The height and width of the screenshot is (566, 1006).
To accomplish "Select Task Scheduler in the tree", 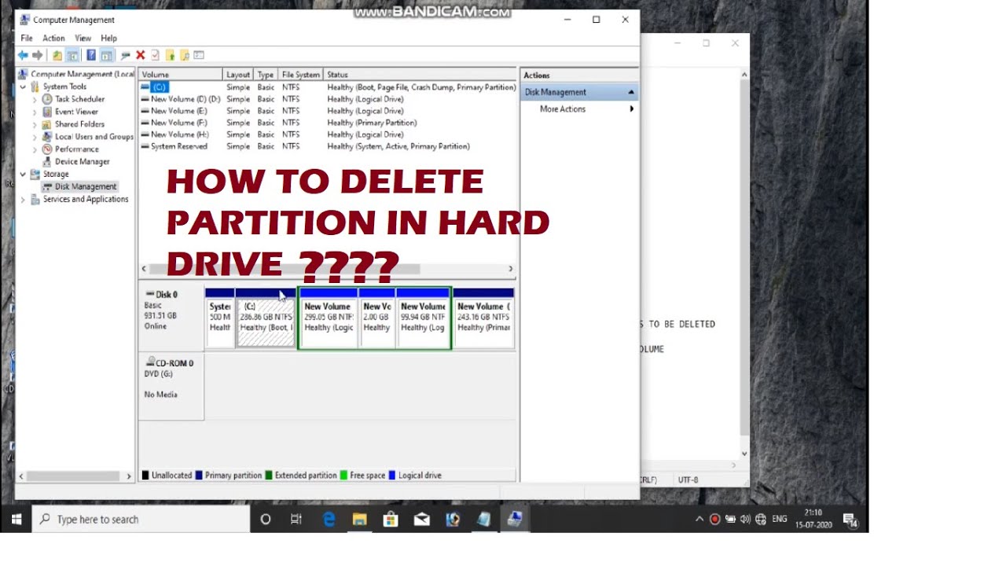I will coord(79,99).
